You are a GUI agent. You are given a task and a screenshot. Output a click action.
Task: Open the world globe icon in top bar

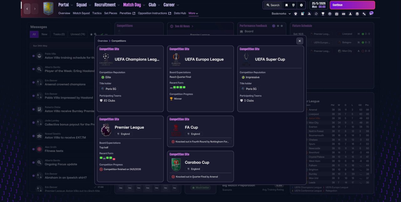[293, 5]
